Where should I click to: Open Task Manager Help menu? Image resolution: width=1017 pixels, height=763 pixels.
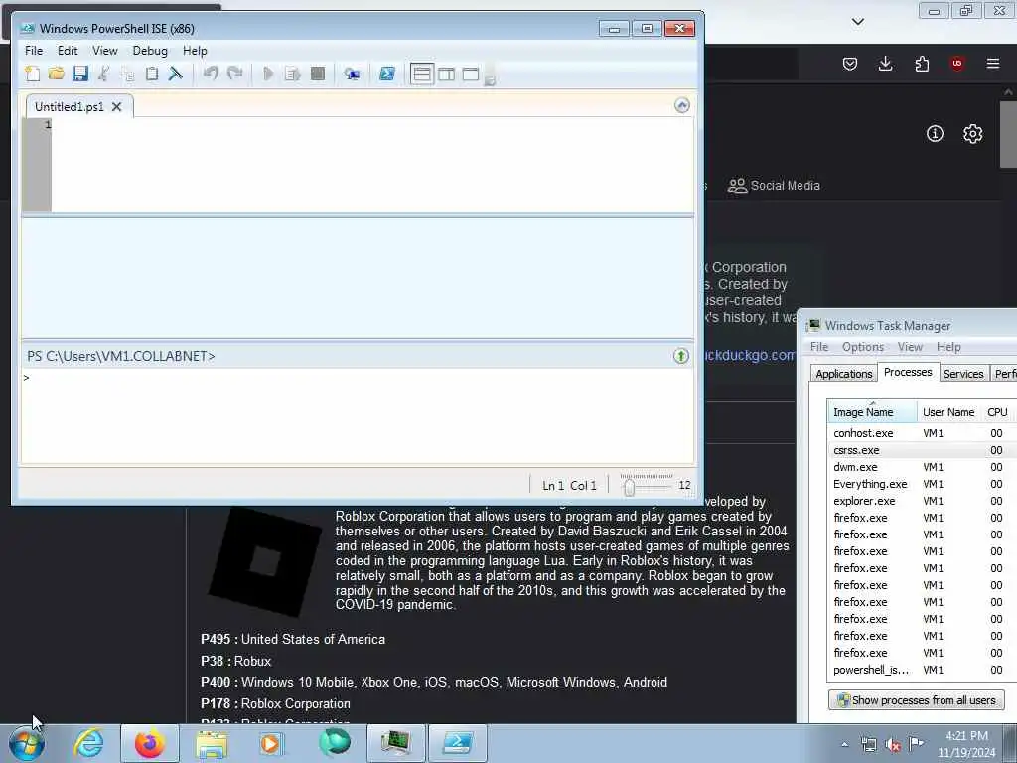tap(948, 347)
